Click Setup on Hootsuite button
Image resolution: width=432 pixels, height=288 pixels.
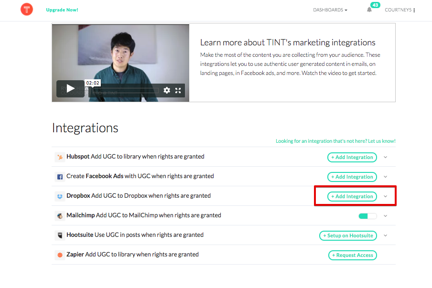tap(348, 235)
